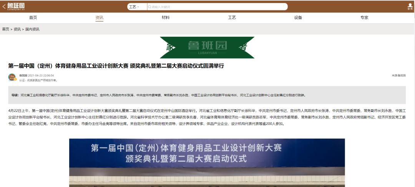Click the search magnifier icon

(x=149, y=7)
